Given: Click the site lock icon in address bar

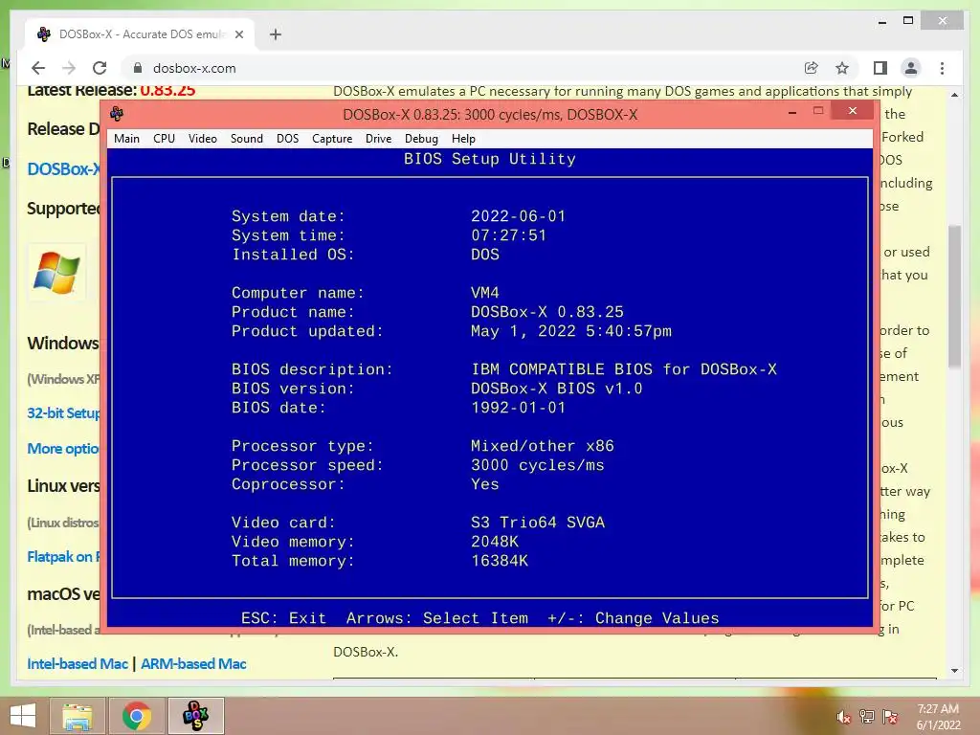Looking at the screenshot, I should (x=138, y=68).
